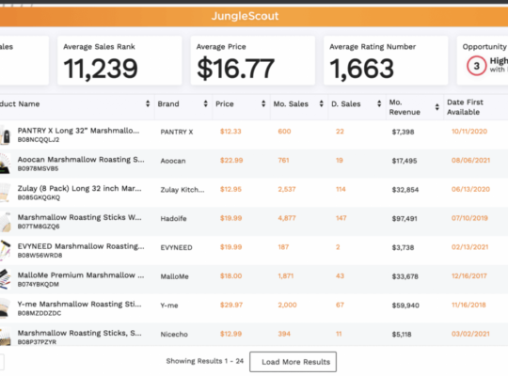Click the Load More Results button

click(x=293, y=362)
